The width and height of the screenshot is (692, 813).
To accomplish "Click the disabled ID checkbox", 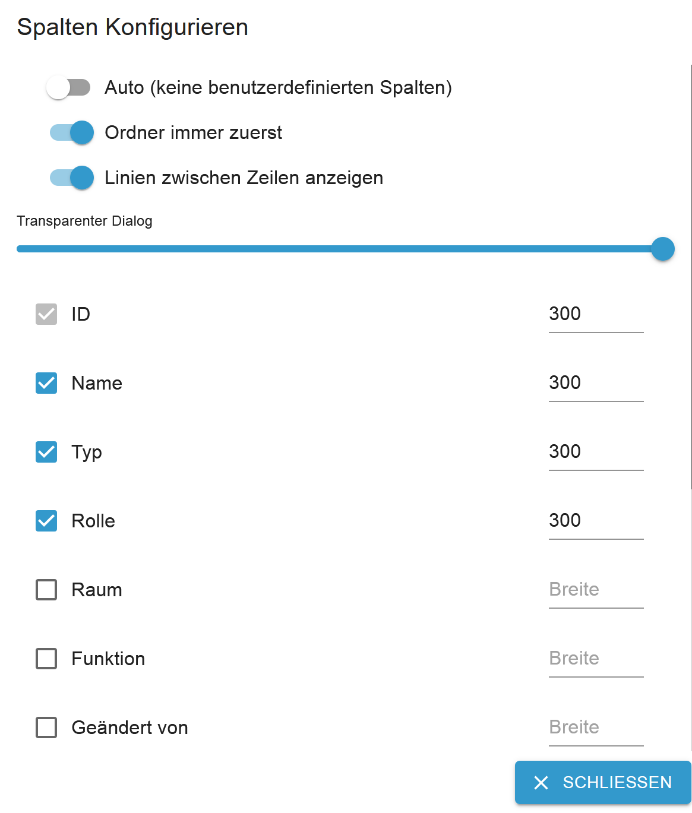I will click(x=46, y=314).
